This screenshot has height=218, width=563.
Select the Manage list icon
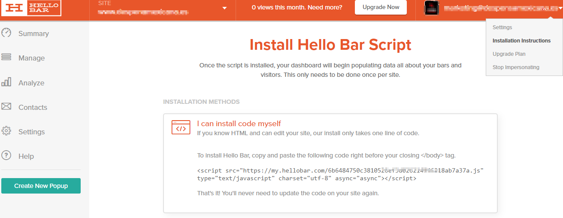click(6, 57)
